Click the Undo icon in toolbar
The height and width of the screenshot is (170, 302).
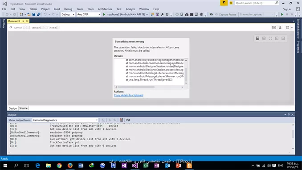[x=45, y=14]
